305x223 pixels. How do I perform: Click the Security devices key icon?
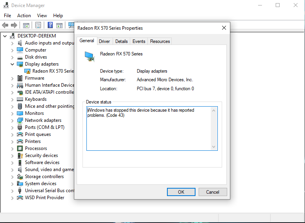[x=20, y=155]
